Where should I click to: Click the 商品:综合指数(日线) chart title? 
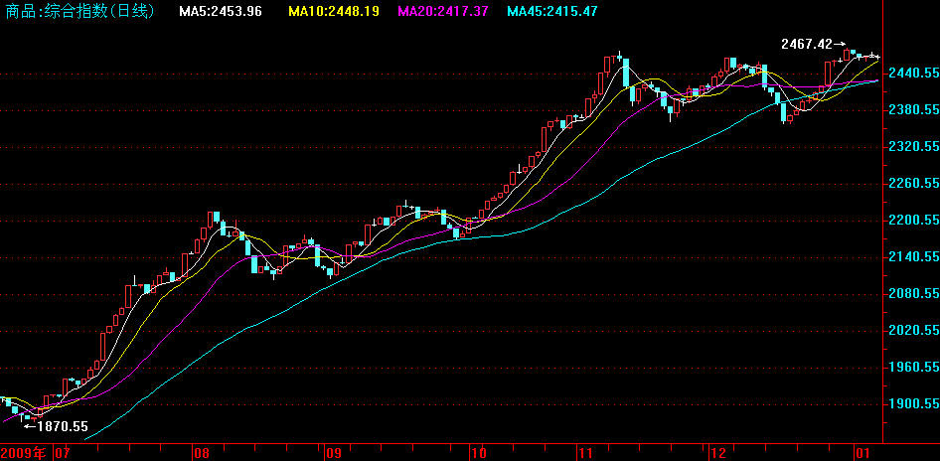[x=81, y=11]
